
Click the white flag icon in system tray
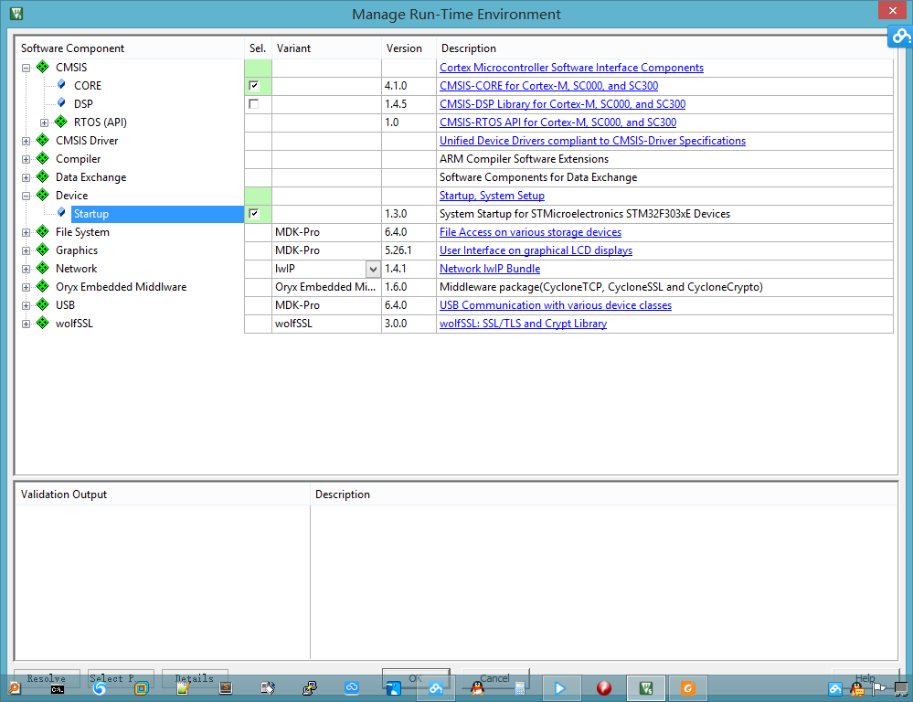click(x=878, y=689)
